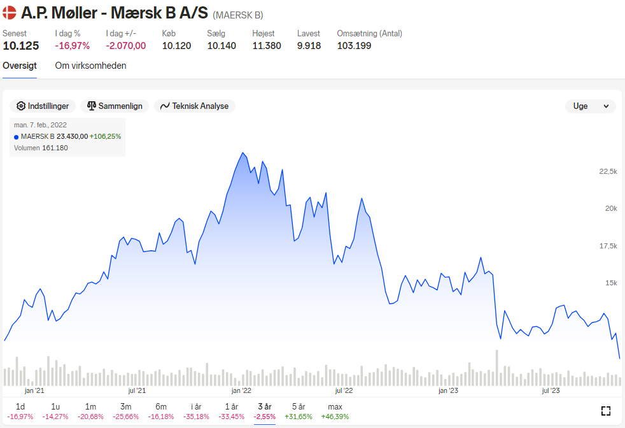Select the 3 år time range
625x428 pixels.
(x=265, y=411)
